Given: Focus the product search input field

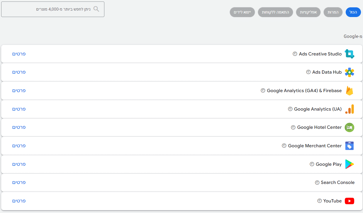Looking at the screenshot, I should tap(53, 9).
